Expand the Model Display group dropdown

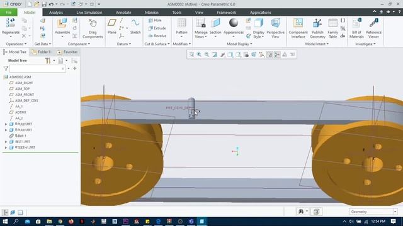pyautogui.click(x=239, y=44)
